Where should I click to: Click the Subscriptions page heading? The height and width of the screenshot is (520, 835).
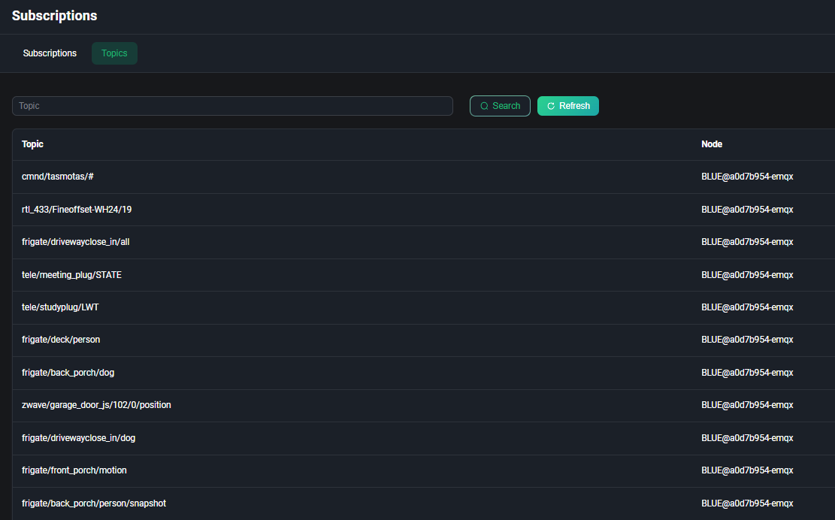(54, 16)
